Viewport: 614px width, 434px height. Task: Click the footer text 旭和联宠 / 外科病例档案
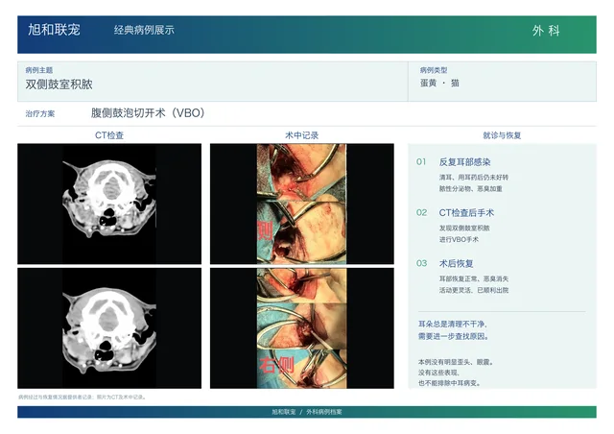(307, 412)
